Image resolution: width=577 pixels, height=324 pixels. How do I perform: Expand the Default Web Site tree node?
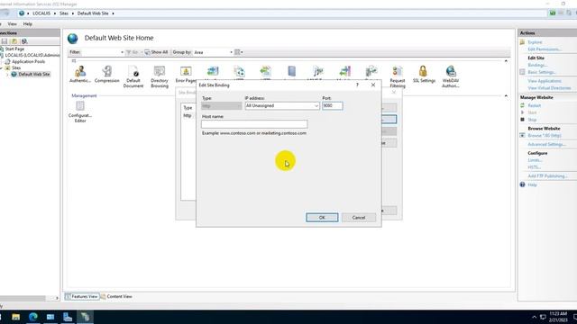(x=6, y=74)
